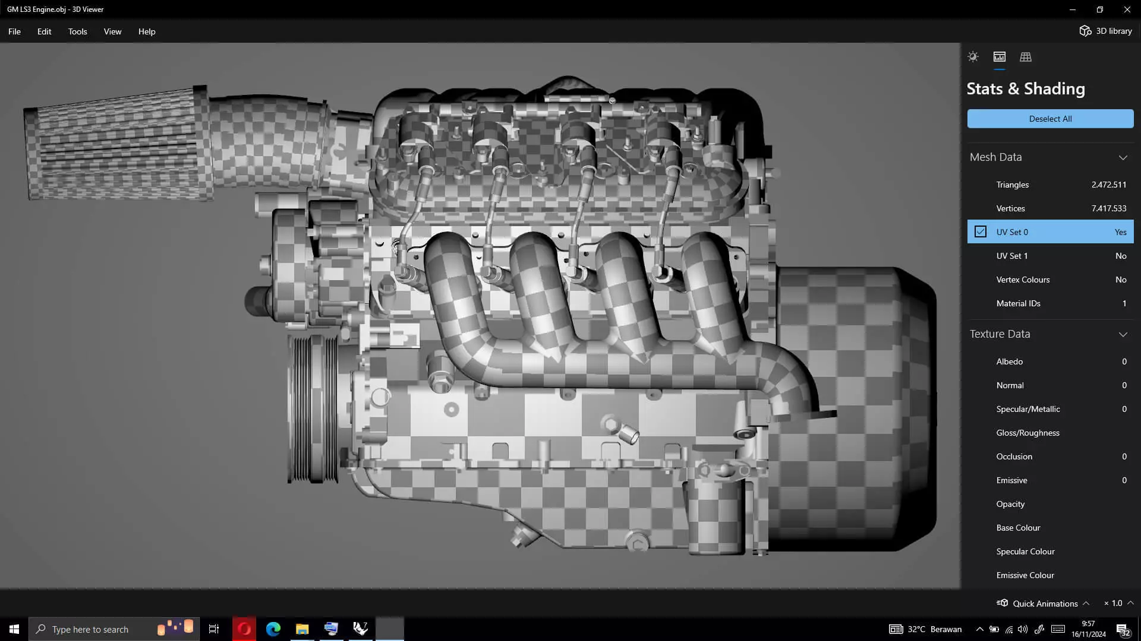Click the 32°C Berawan weather text
Screen dimensions: 1141x641
[x=934, y=629]
